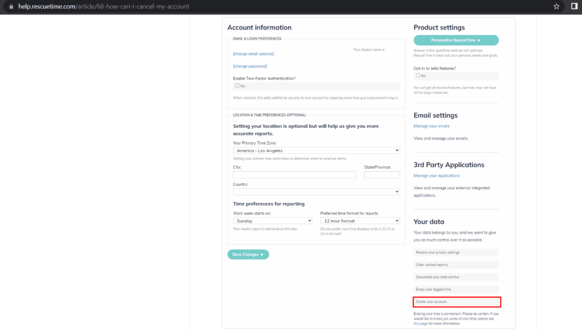582x330 pixels.
Task: Click the State/Province text field
Action: pyautogui.click(x=382, y=175)
